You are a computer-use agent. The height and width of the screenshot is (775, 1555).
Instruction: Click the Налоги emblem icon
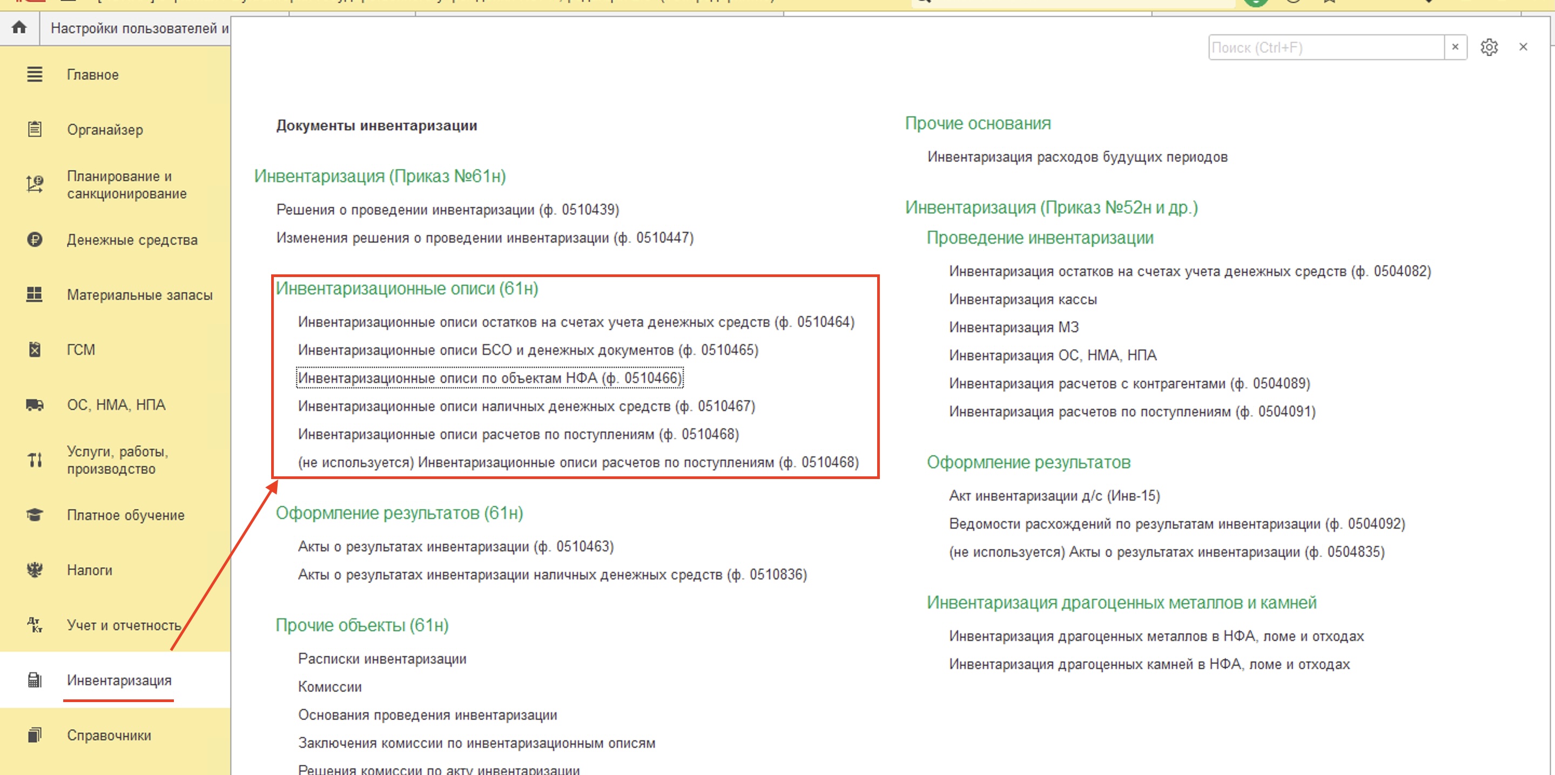pyautogui.click(x=35, y=570)
